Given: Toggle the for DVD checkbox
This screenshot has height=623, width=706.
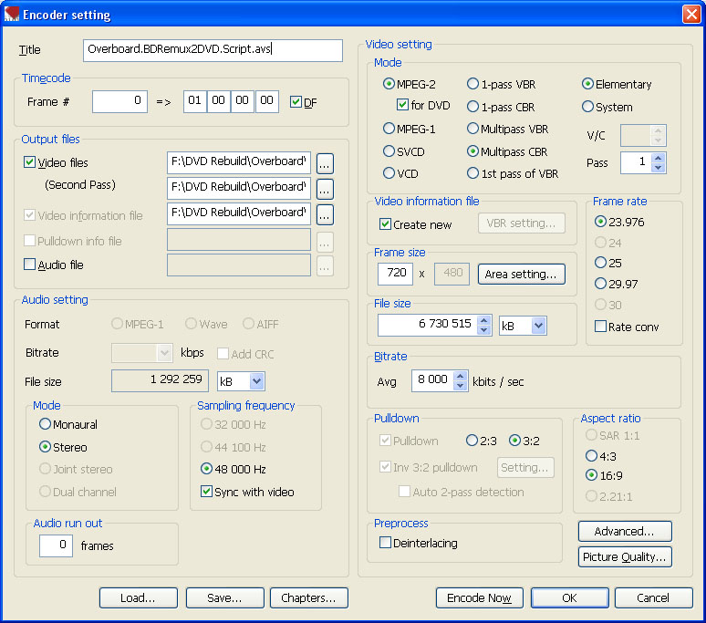Looking at the screenshot, I should pos(402,105).
